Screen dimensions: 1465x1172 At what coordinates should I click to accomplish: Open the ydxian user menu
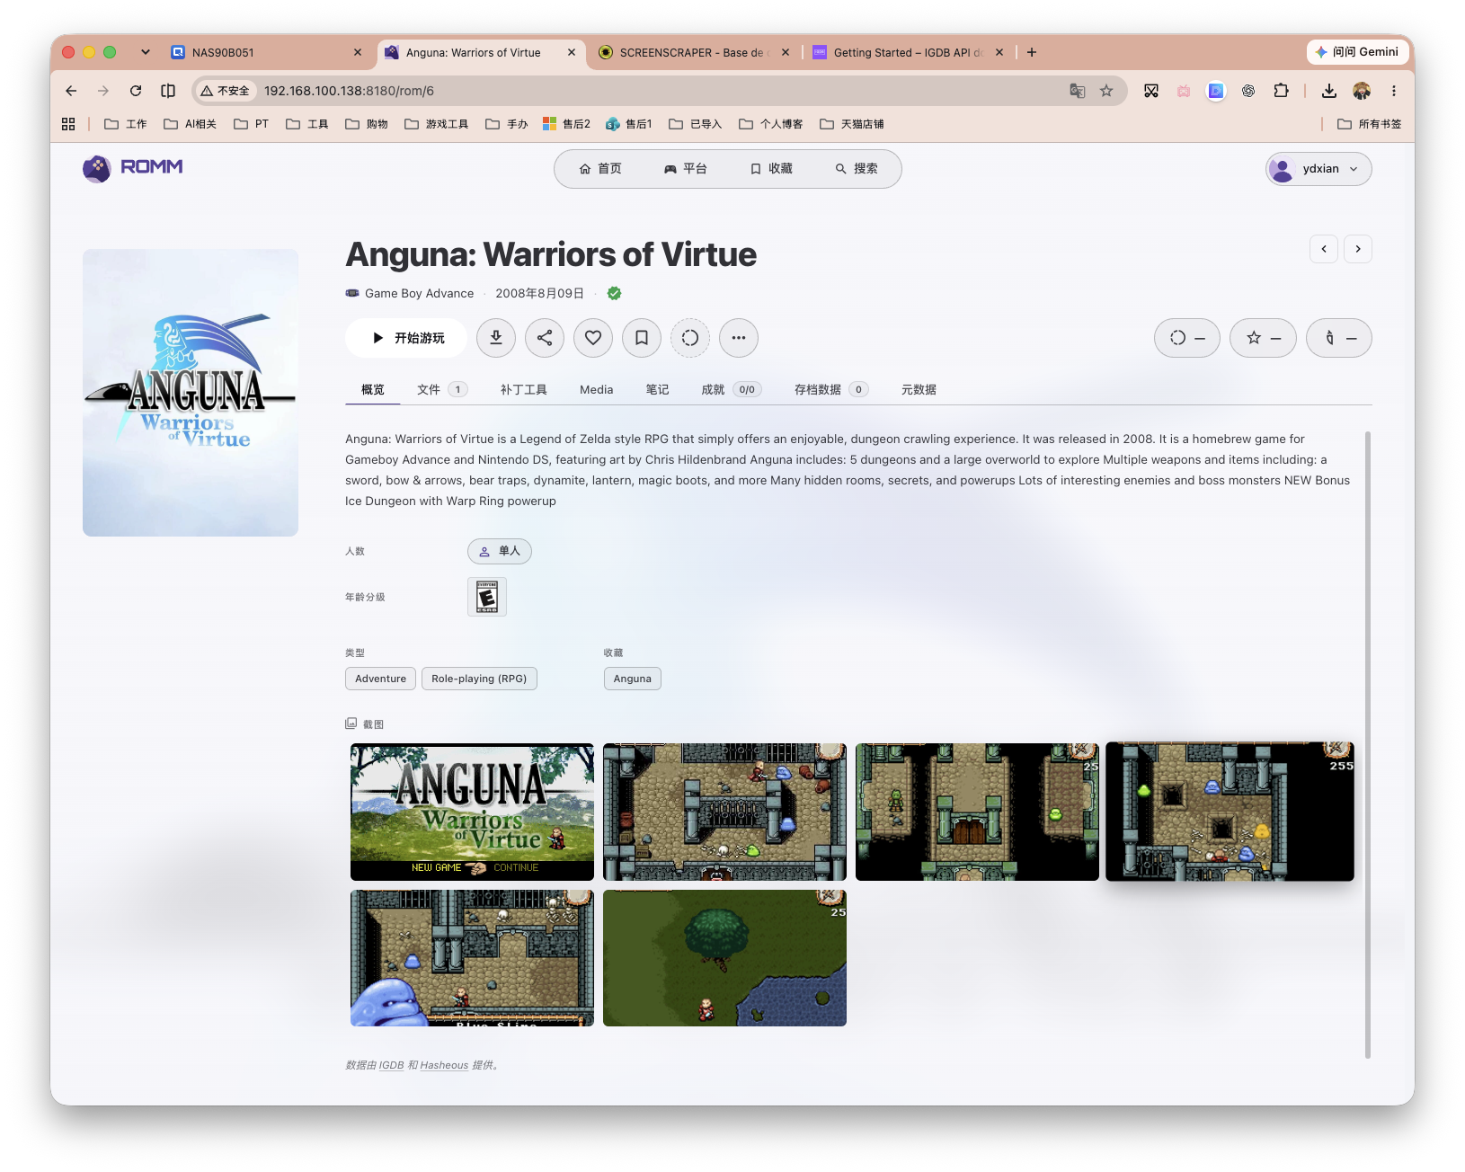(1318, 169)
